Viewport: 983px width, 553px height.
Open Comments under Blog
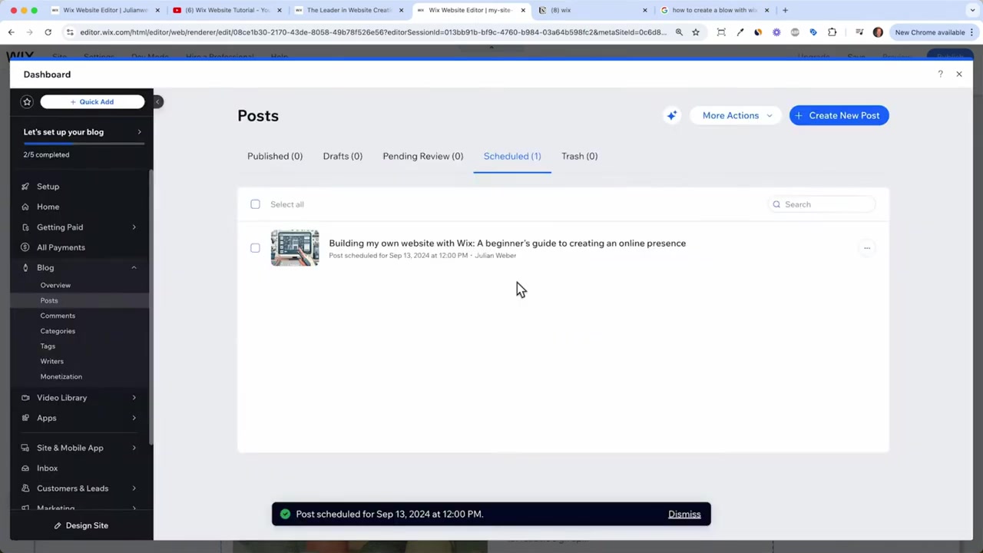58,316
